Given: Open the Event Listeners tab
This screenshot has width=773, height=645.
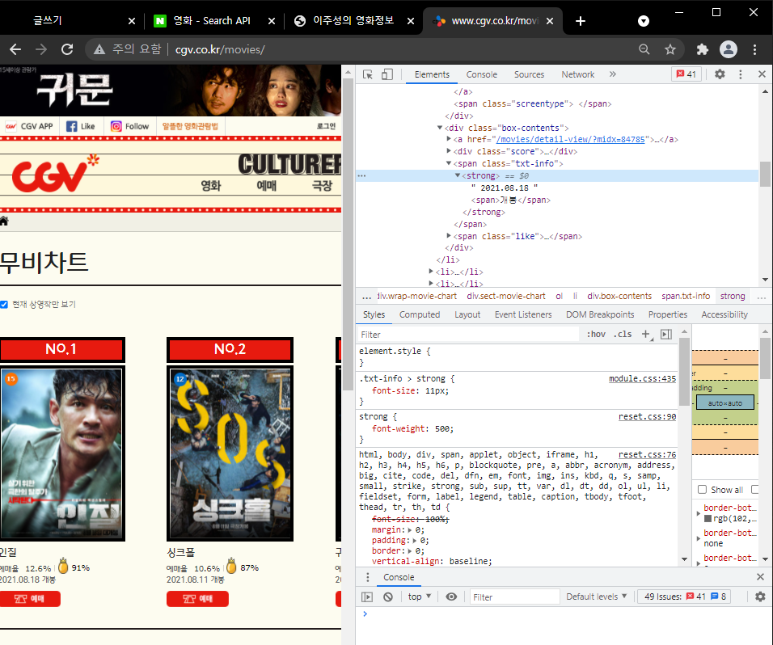Looking at the screenshot, I should click(523, 314).
